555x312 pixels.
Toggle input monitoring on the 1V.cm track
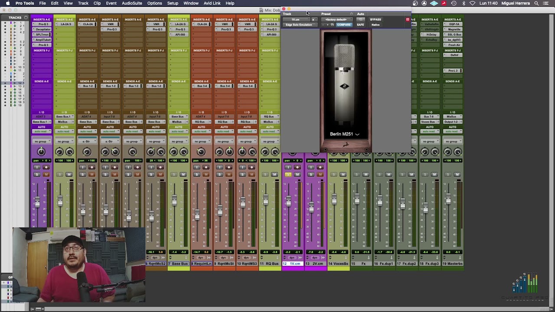[288, 167]
